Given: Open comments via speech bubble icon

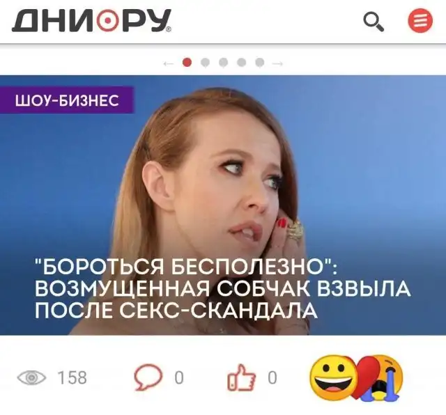Looking at the screenshot, I should (x=148, y=377).
